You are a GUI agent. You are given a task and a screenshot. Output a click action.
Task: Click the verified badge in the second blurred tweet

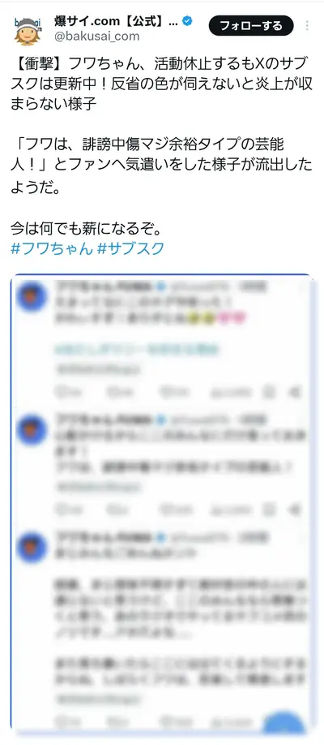(161, 420)
